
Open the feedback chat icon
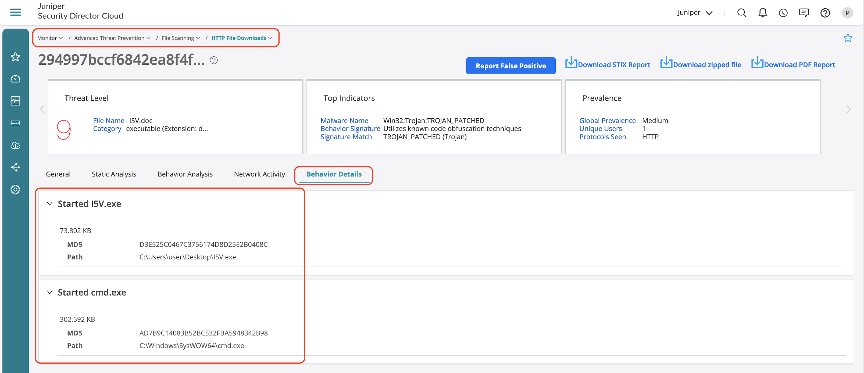[804, 13]
